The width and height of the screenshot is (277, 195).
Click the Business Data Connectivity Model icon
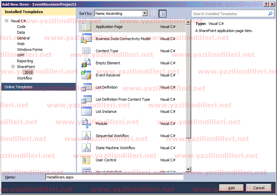pos(86,38)
